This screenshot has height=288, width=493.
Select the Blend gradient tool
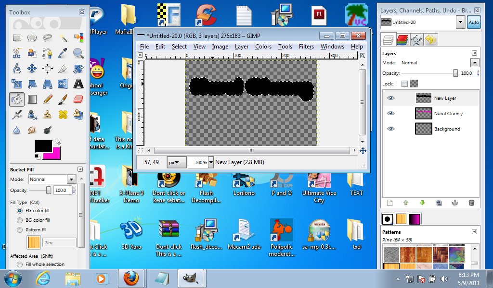point(32,99)
